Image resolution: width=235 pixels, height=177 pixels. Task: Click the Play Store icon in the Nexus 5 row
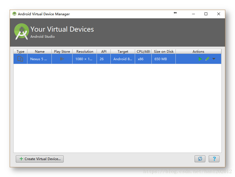click(x=62, y=59)
